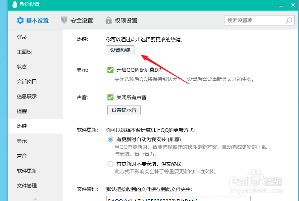Toggle 关闭所有声音 checkbox
The height and width of the screenshot is (201, 299).
pos(110,97)
